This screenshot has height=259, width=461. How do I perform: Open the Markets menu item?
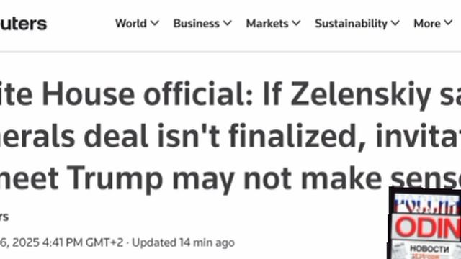(x=267, y=23)
